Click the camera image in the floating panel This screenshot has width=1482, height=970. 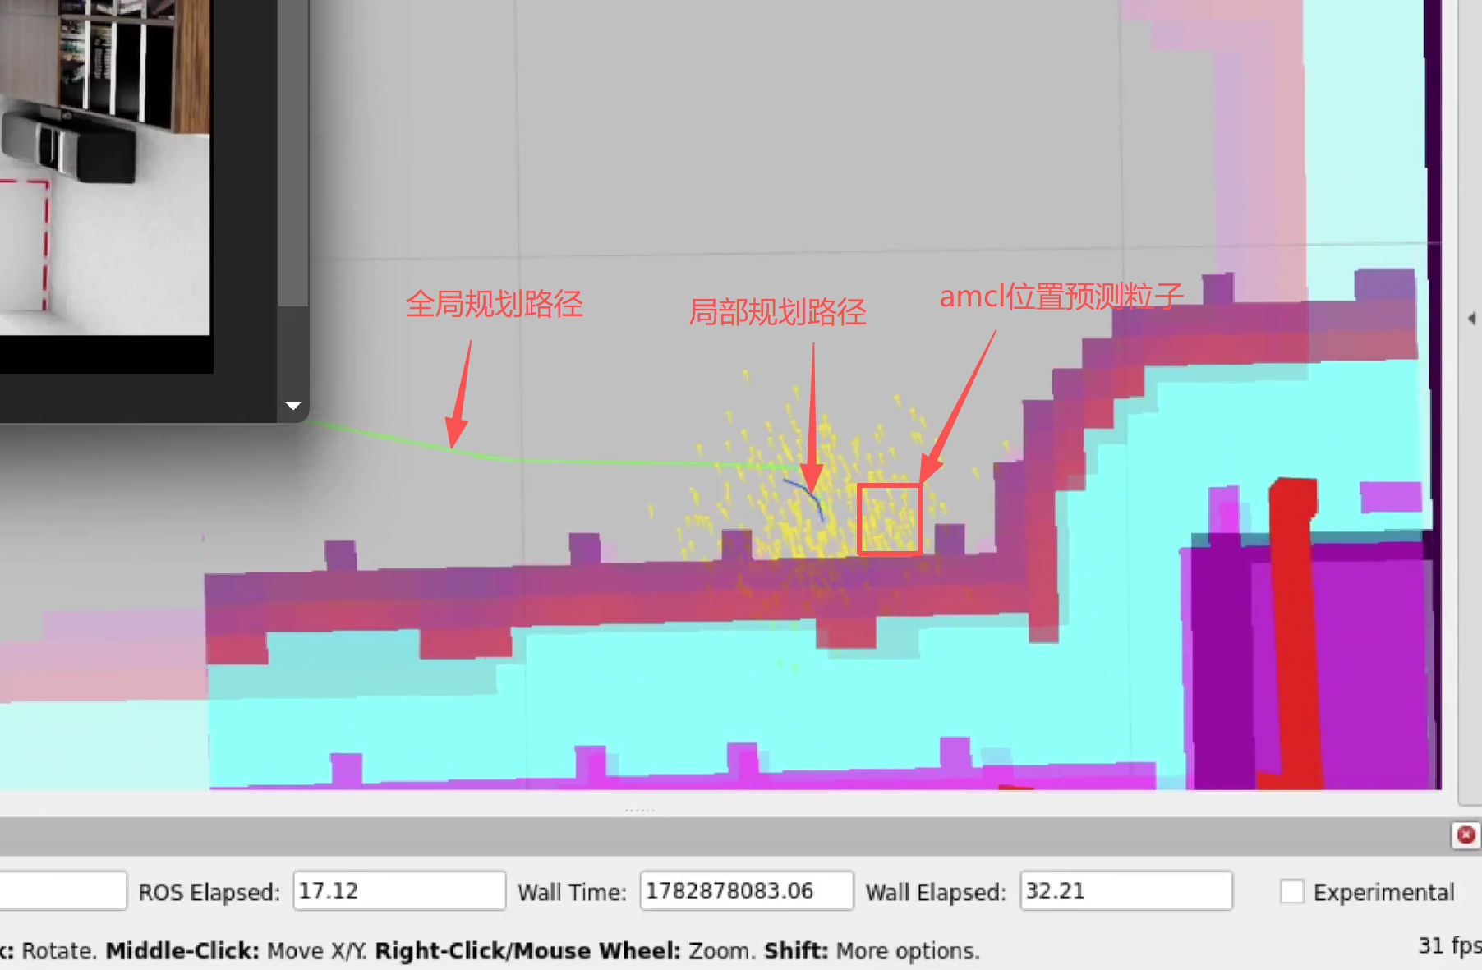click(x=104, y=167)
